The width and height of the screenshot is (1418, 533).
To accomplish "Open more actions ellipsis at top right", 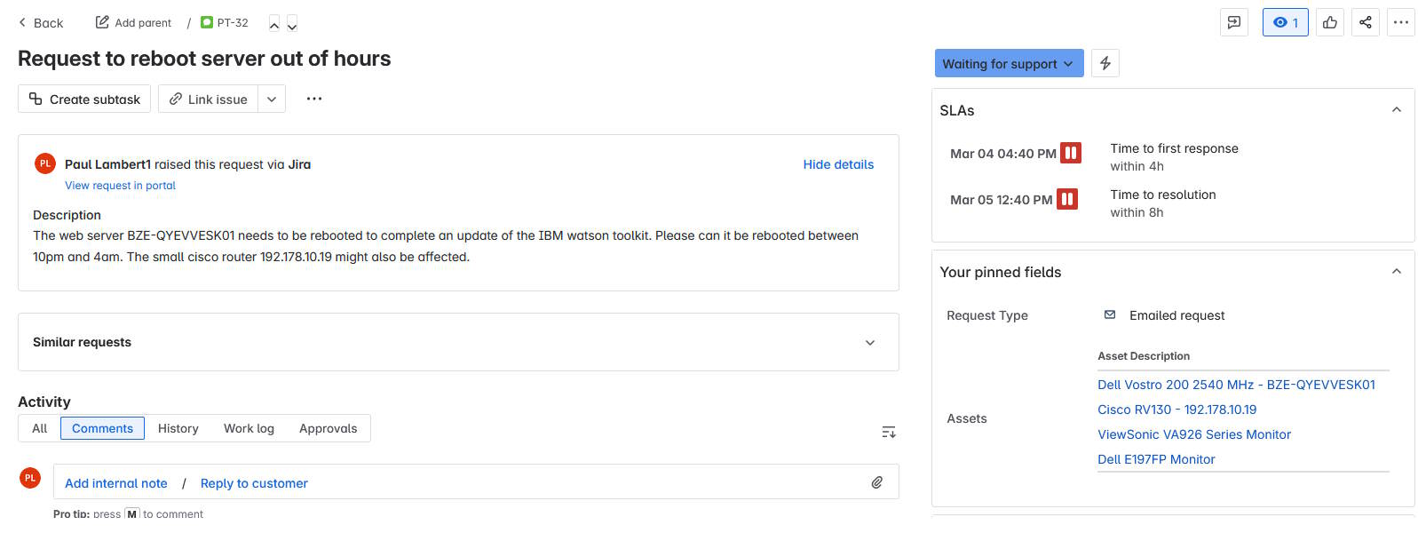I will pos(1400,22).
